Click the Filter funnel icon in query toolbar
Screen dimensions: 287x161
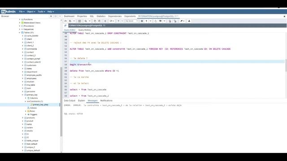pos(118,21)
